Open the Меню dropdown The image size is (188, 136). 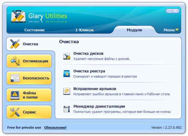[171, 30]
